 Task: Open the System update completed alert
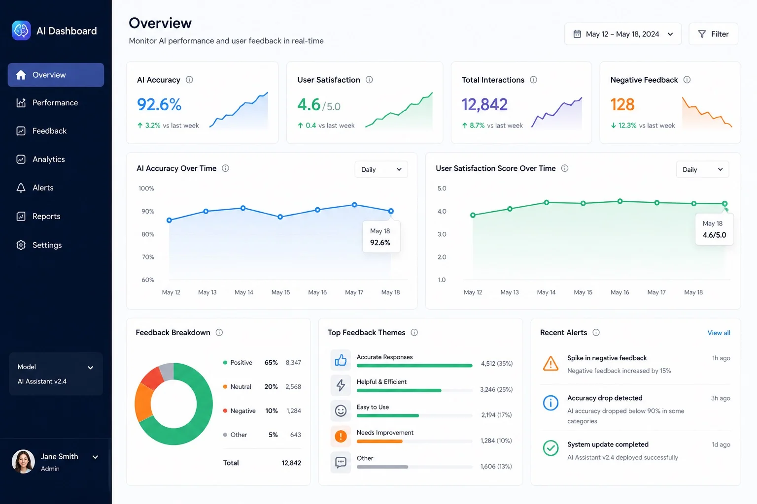(636, 451)
